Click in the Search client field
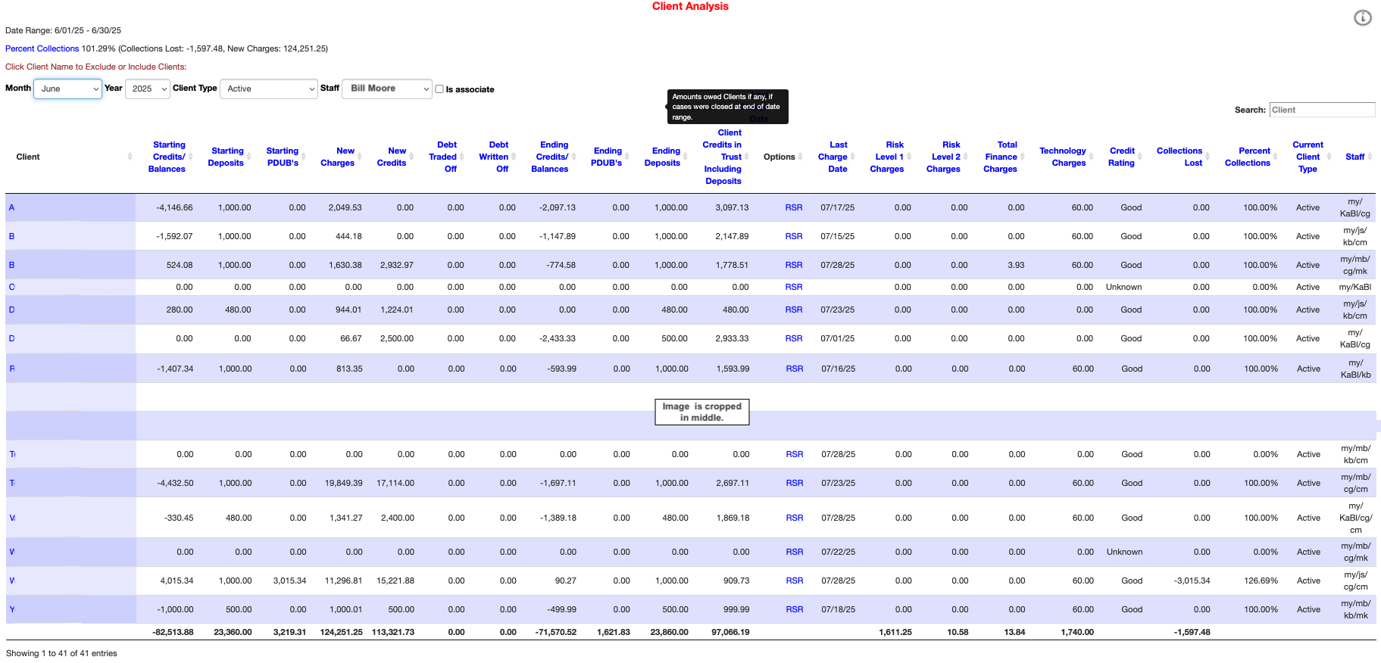Viewport: 1381px width, 663px height. pos(1321,110)
